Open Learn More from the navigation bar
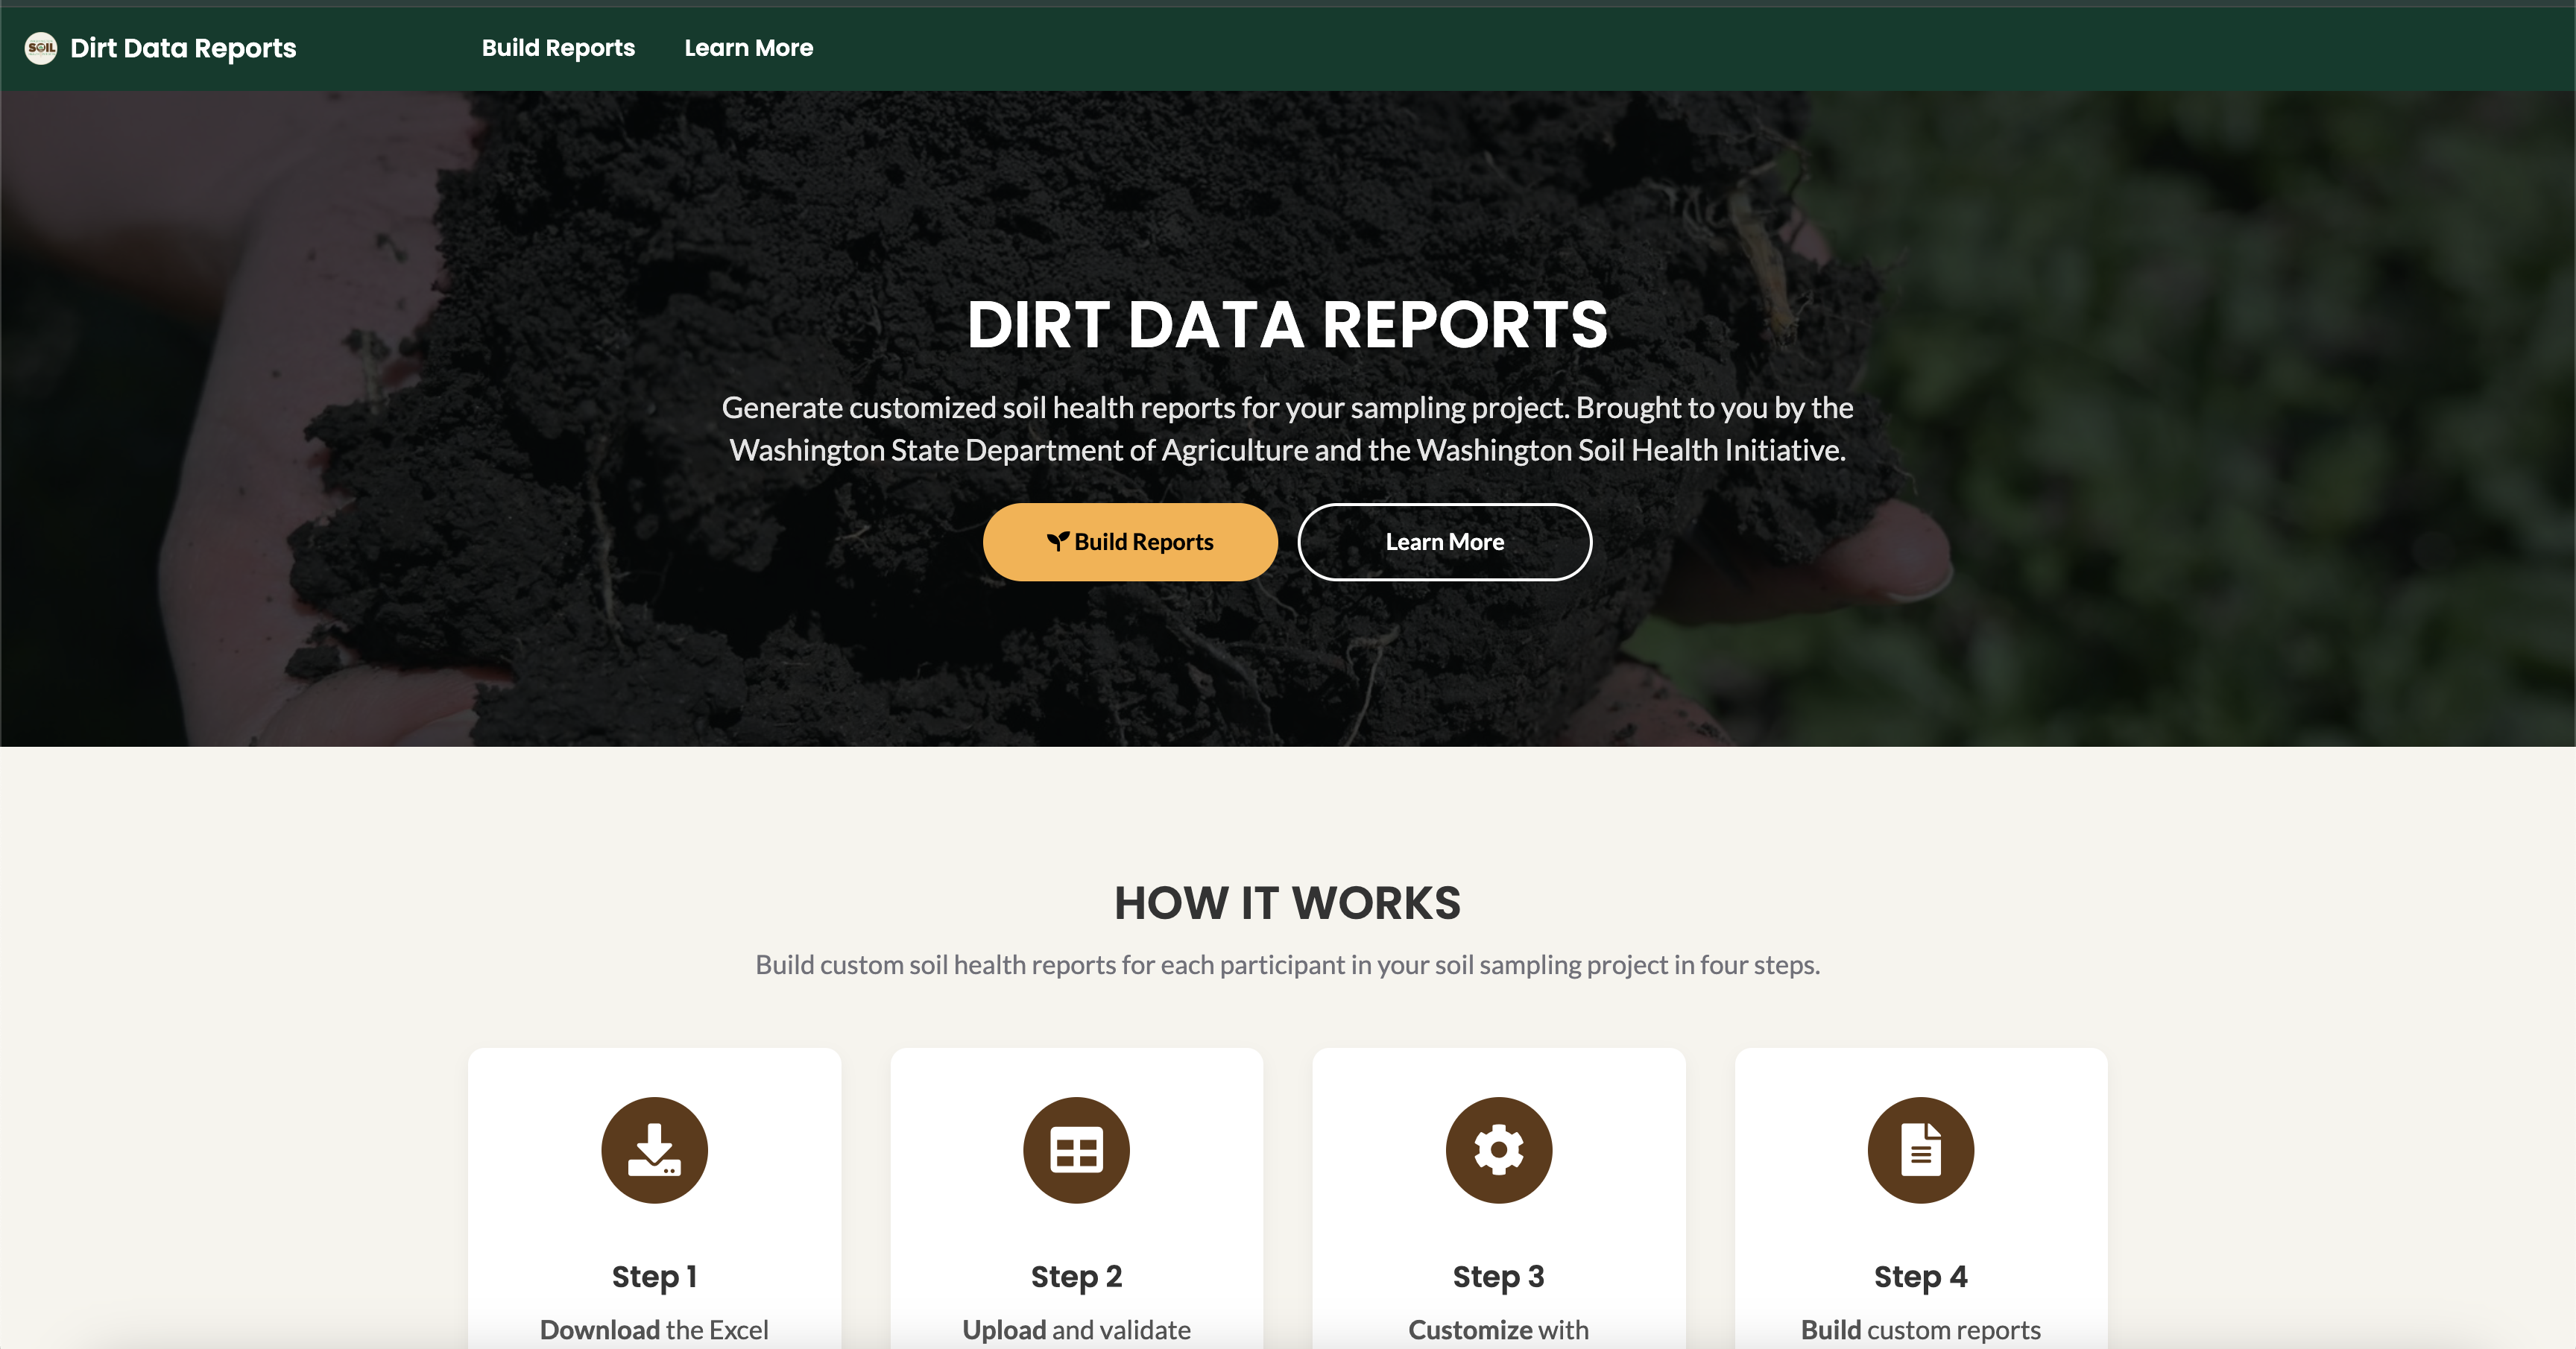The width and height of the screenshot is (2576, 1349). point(748,47)
